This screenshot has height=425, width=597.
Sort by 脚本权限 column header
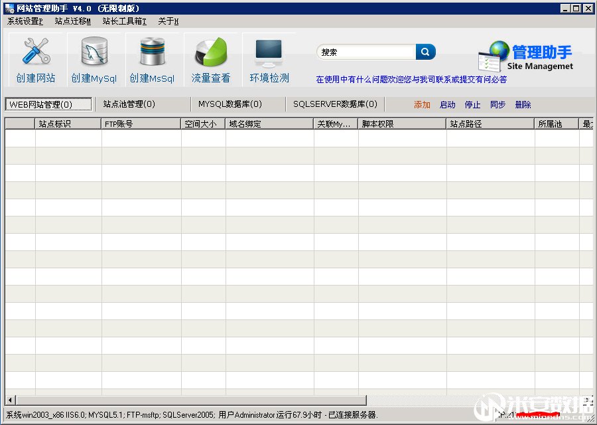pyautogui.click(x=402, y=124)
